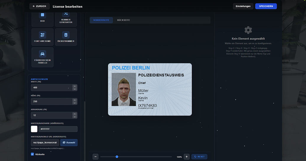
Task: Add a Font Awesome element
Action: [42, 37]
